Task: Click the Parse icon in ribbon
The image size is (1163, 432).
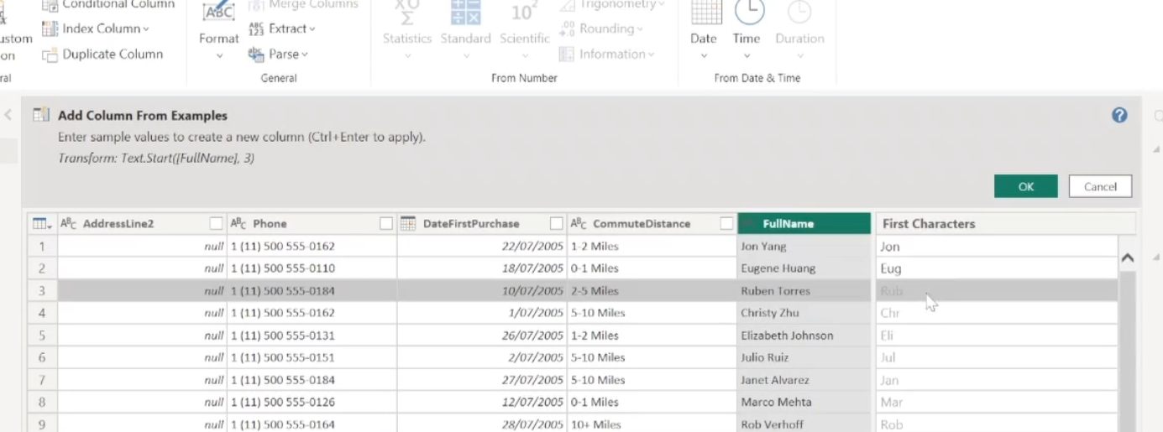Action: pyautogui.click(x=256, y=55)
